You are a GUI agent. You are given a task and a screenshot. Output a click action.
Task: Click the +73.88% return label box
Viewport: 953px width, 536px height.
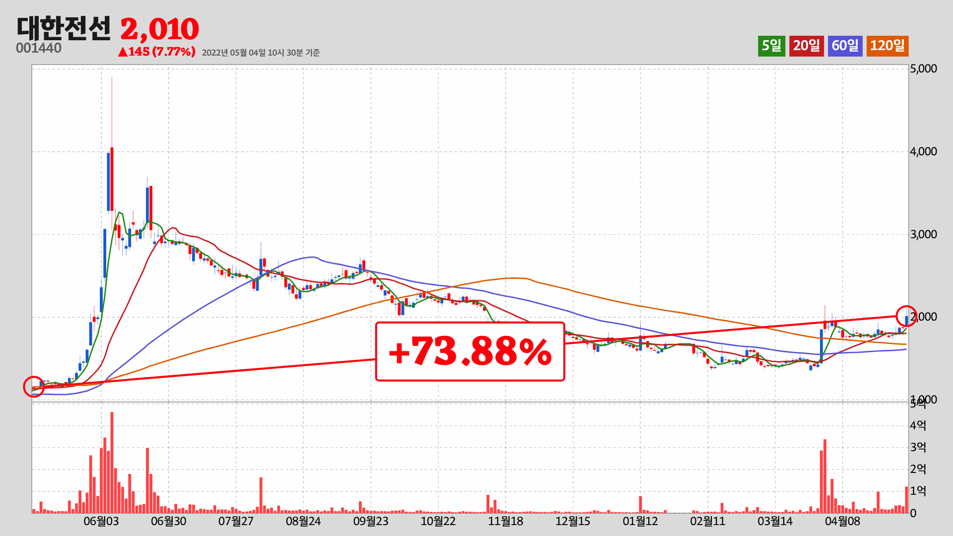tap(470, 351)
